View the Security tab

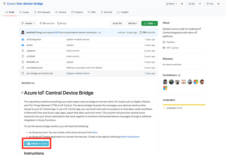[107, 12]
